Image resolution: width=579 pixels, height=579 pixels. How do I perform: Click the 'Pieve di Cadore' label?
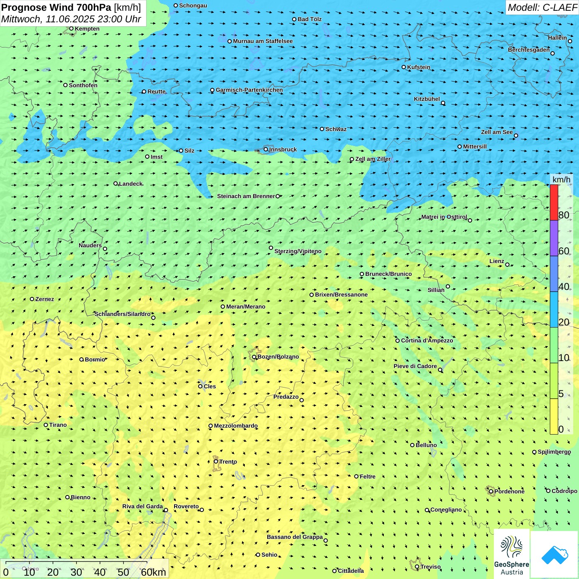[x=415, y=366]
